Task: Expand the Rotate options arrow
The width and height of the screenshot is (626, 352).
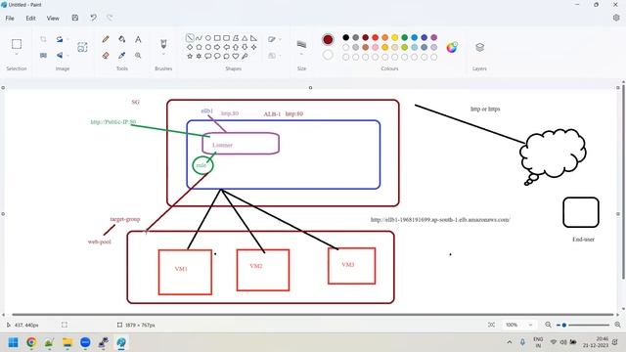Action: 67,39
